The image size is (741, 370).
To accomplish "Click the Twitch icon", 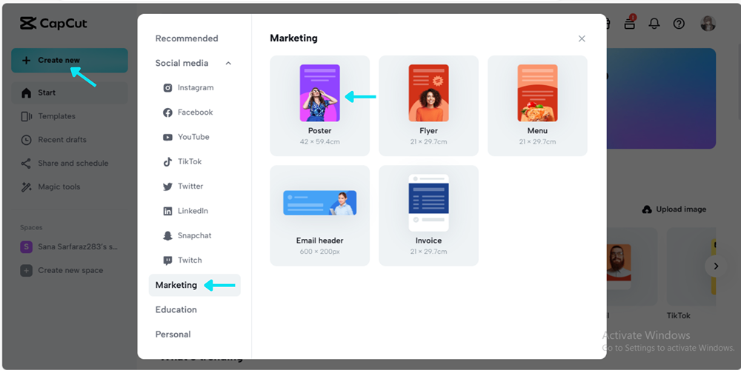I will tap(167, 260).
